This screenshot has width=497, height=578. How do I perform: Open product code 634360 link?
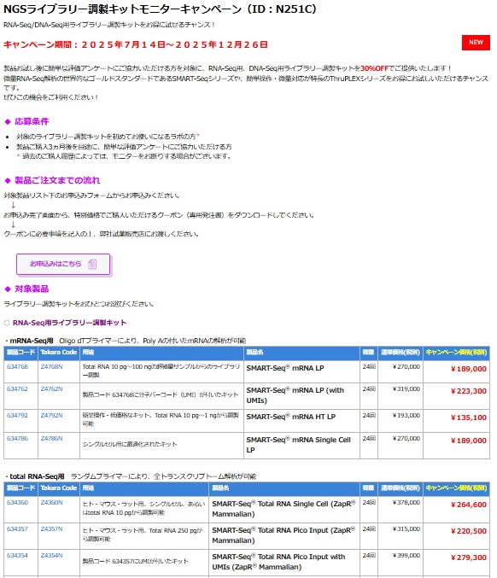click(x=17, y=502)
